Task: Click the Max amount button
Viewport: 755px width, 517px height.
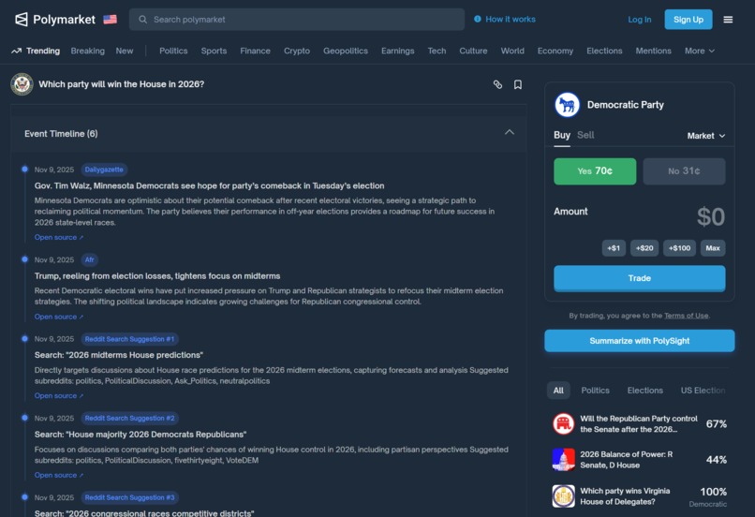Action: point(713,248)
